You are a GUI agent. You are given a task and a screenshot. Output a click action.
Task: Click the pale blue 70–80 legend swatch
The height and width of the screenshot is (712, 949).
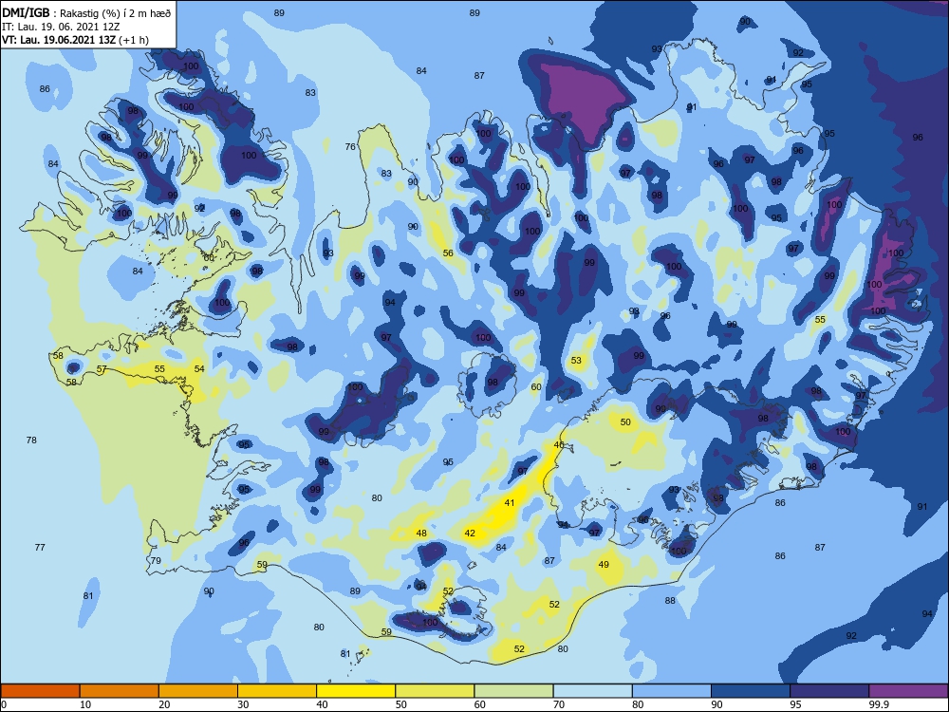click(x=592, y=691)
